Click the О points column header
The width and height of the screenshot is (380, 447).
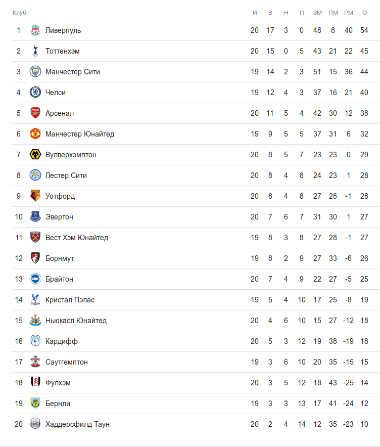[x=364, y=13]
